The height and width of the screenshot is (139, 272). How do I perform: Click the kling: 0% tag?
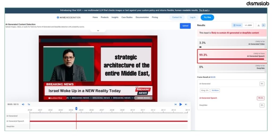click(x=205, y=91)
